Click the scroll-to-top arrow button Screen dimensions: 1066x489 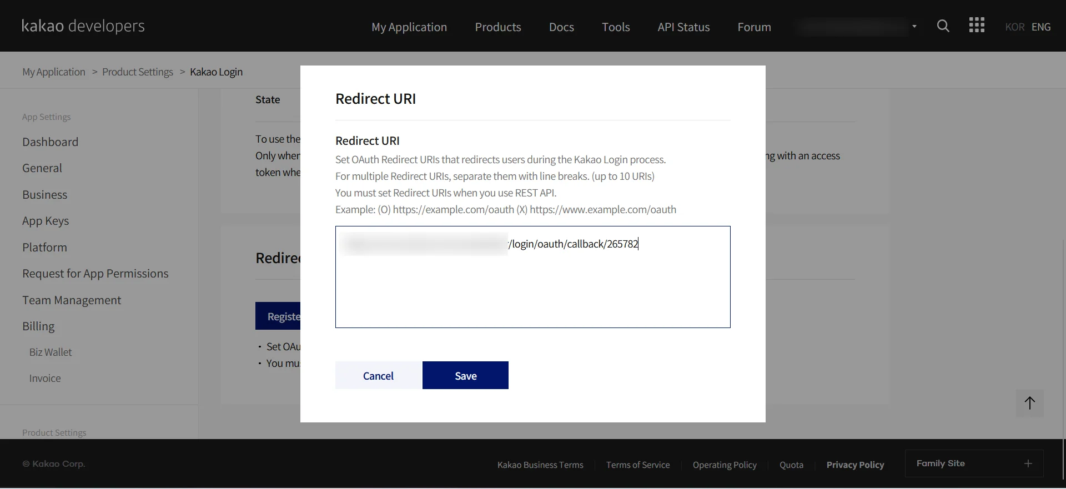pyautogui.click(x=1030, y=404)
